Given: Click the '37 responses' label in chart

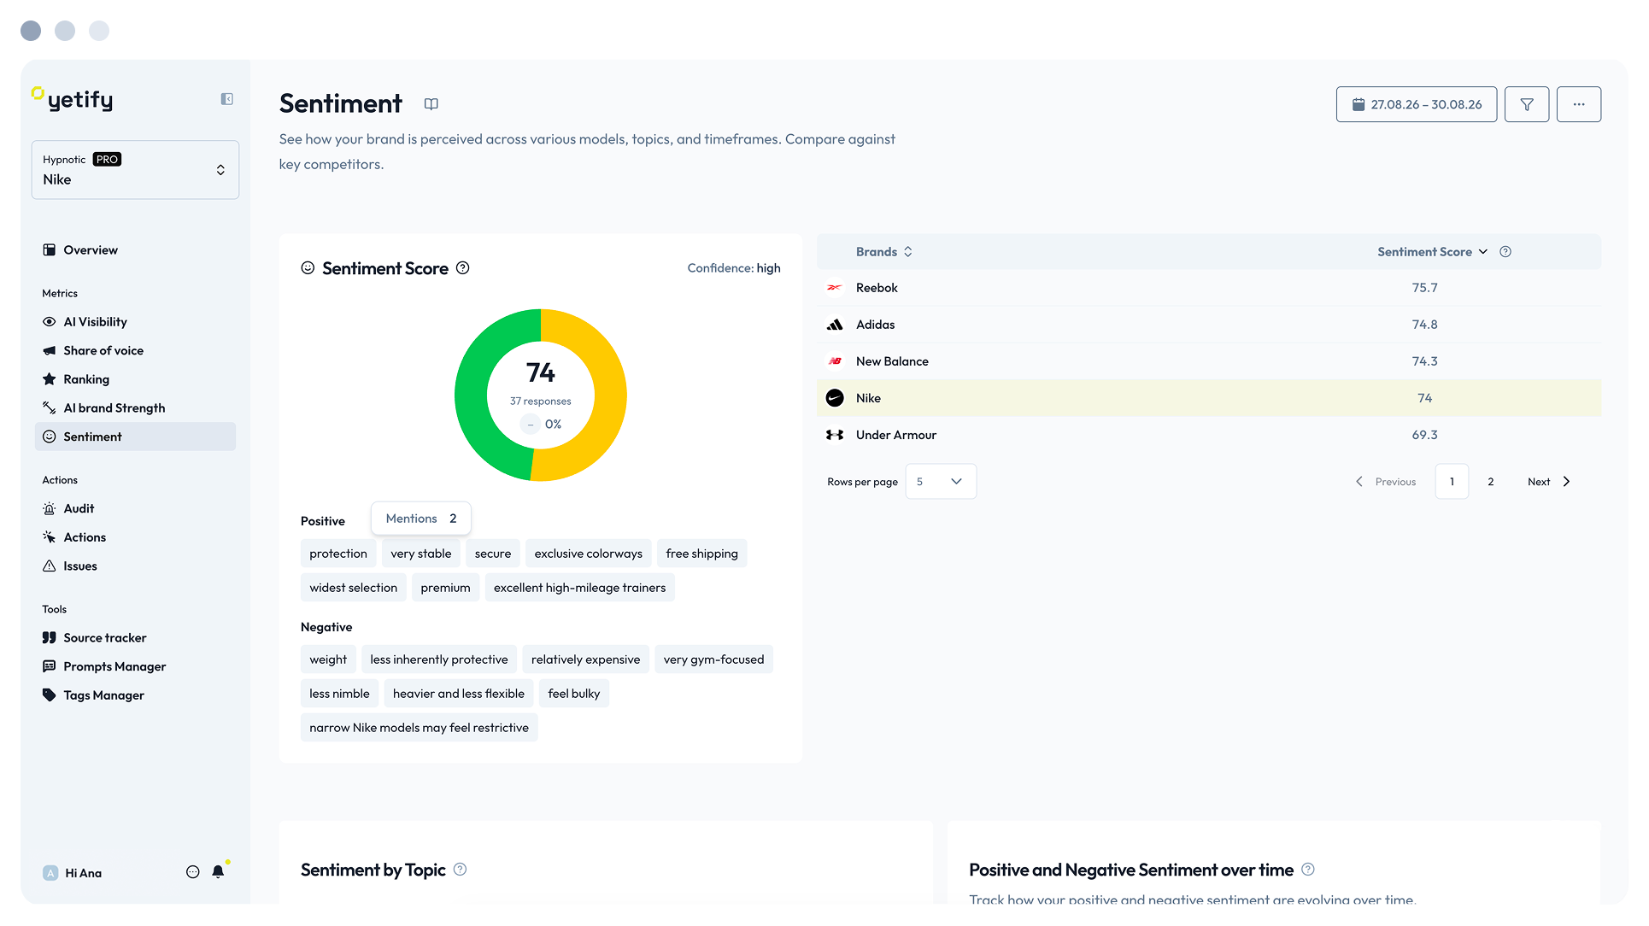Looking at the screenshot, I should pos(541,401).
